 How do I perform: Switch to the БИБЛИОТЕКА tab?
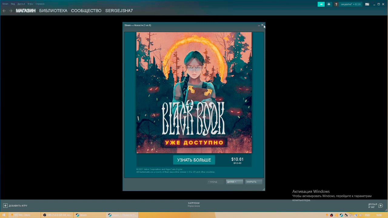click(53, 11)
